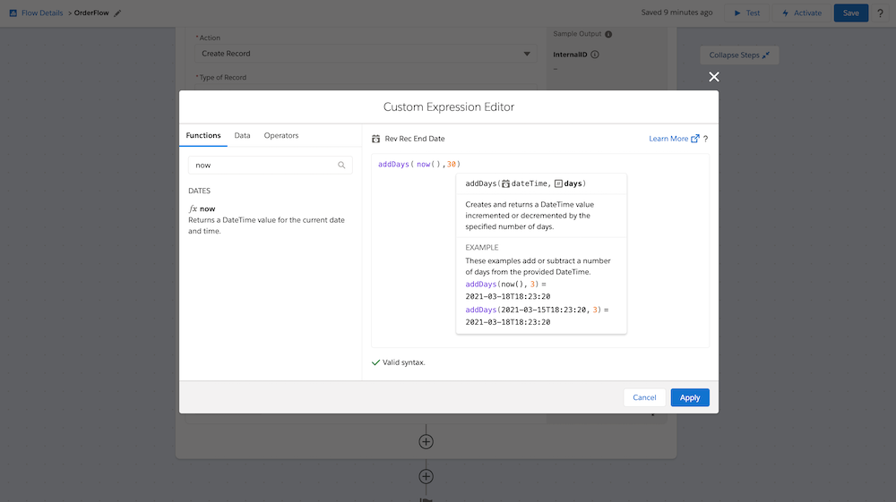Image resolution: width=896 pixels, height=502 pixels.
Task: Click the question mark beside Learn More
Action: click(x=706, y=139)
